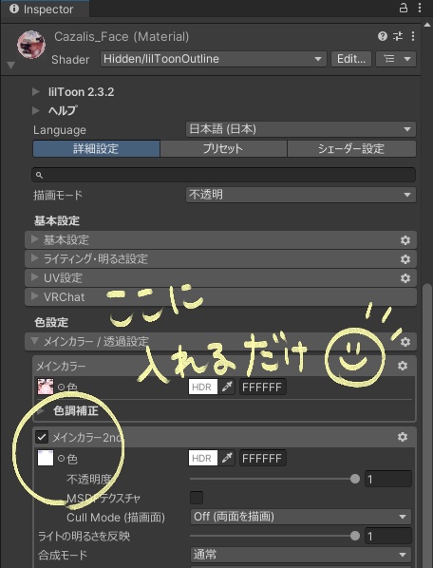The width and height of the screenshot is (433, 568).
Task: Click the 基本設定 heading text
Action: 56,220
